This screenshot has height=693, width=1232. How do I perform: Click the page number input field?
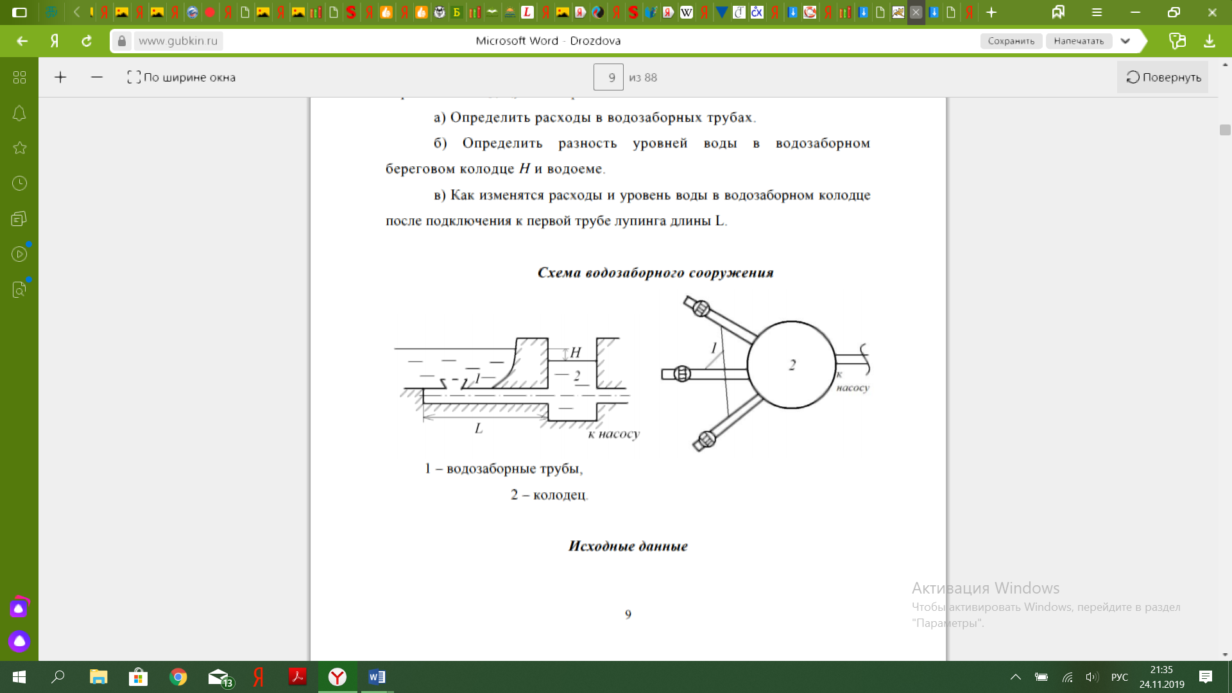tap(608, 78)
